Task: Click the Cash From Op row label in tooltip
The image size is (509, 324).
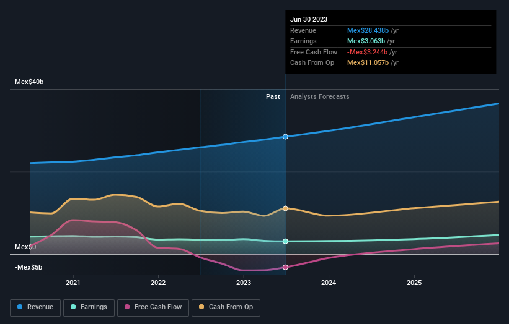Action: pos(312,63)
